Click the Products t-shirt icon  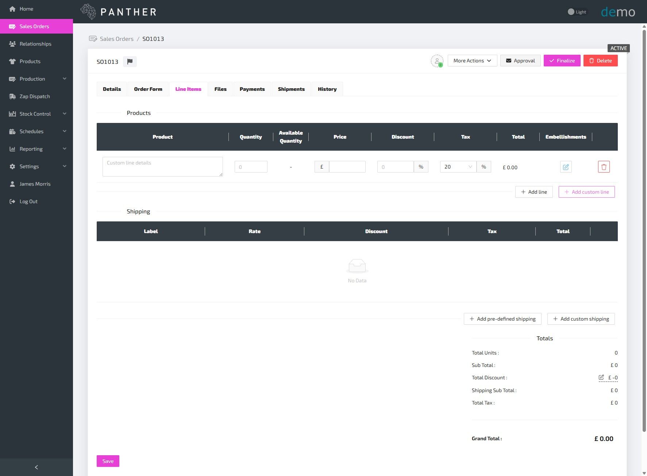click(12, 61)
